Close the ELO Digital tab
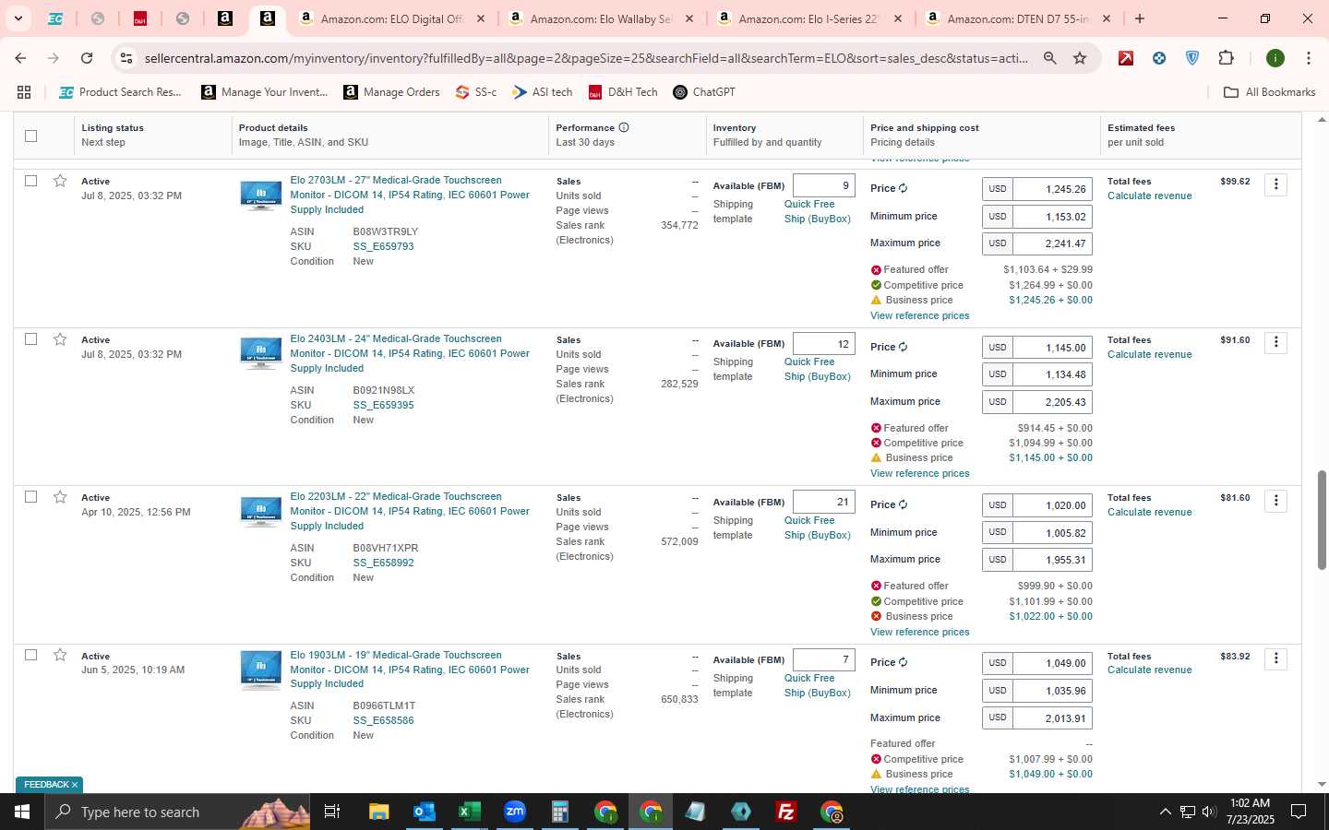1329x830 pixels. pyautogui.click(x=480, y=18)
